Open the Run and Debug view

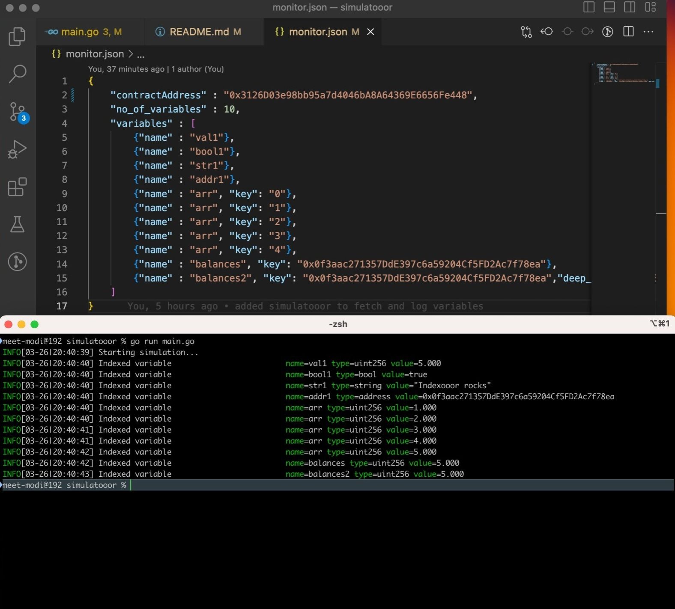click(x=17, y=149)
